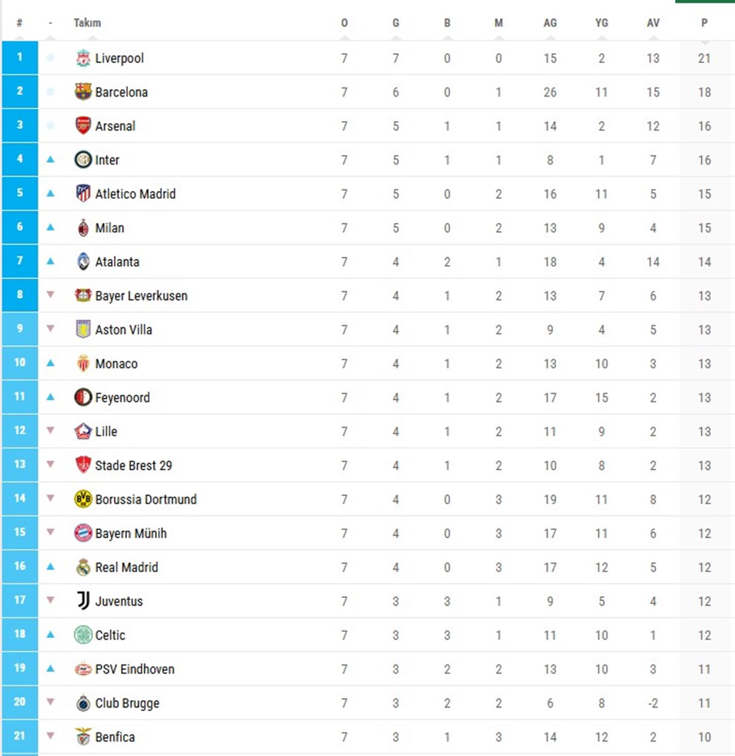Click the Atletico Madrid crest icon
The height and width of the screenshot is (756, 735).
pyautogui.click(x=83, y=194)
